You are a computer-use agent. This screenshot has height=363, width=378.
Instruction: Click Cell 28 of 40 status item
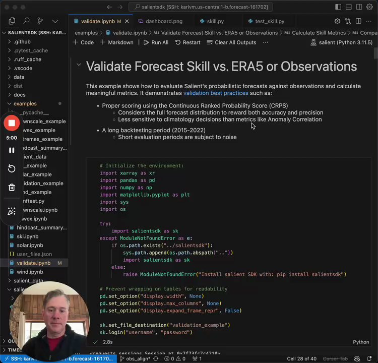pos(301,358)
